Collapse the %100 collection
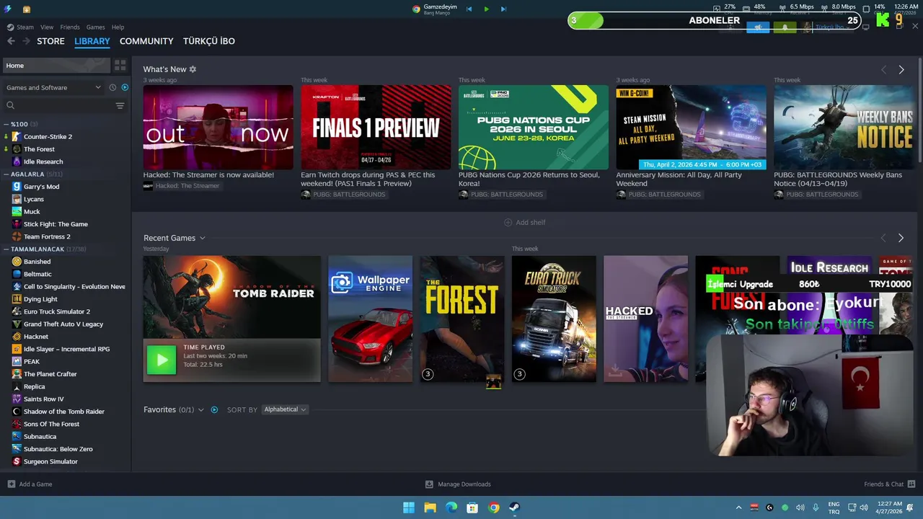Viewport: 923px width, 519px height. (x=6, y=124)
